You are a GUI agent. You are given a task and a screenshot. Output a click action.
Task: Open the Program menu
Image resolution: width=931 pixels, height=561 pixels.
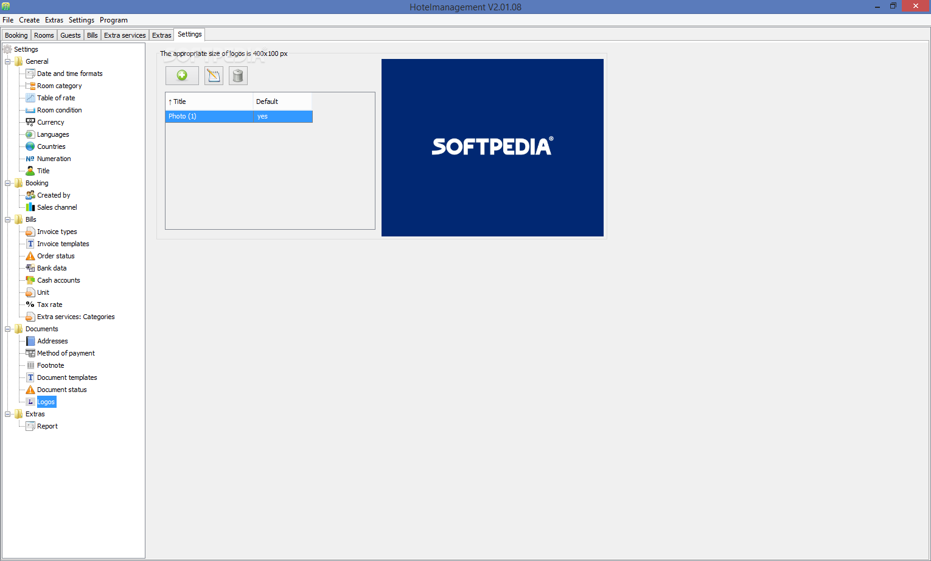114,20
